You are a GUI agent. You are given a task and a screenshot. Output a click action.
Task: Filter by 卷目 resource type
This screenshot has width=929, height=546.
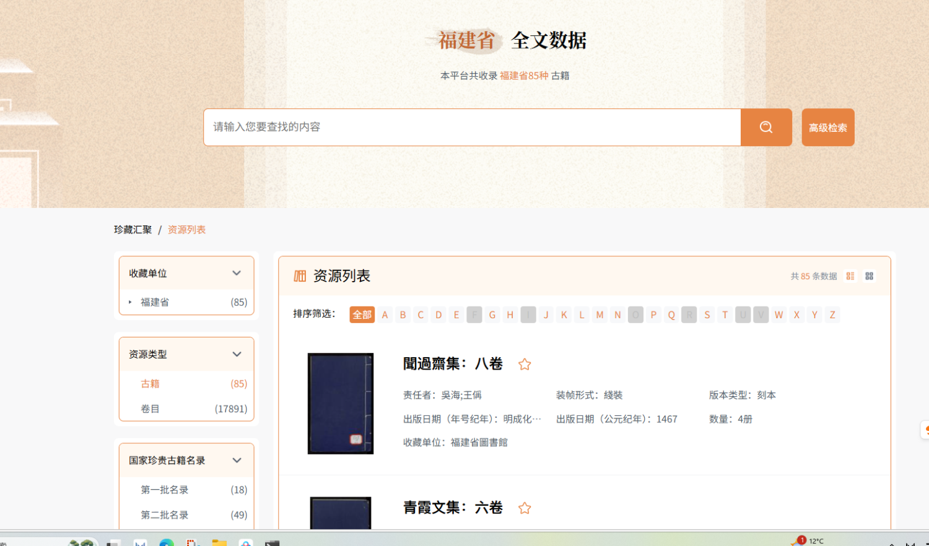tap(150, 409)
